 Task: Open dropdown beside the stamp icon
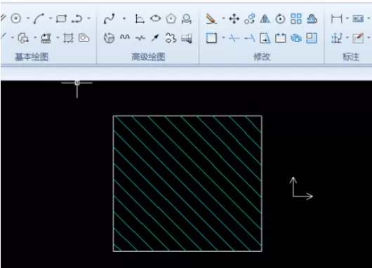point(58,37)
